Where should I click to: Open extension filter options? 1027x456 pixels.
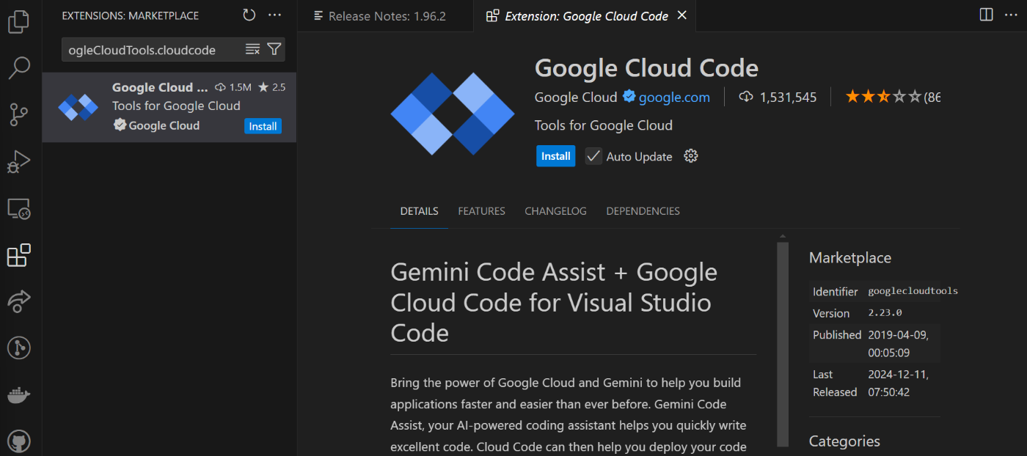[274, 49]
